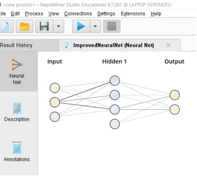This screenshot has height=177, width=197.
Task: Click the light bulb icon on the result tab
Action: (66, 45)
